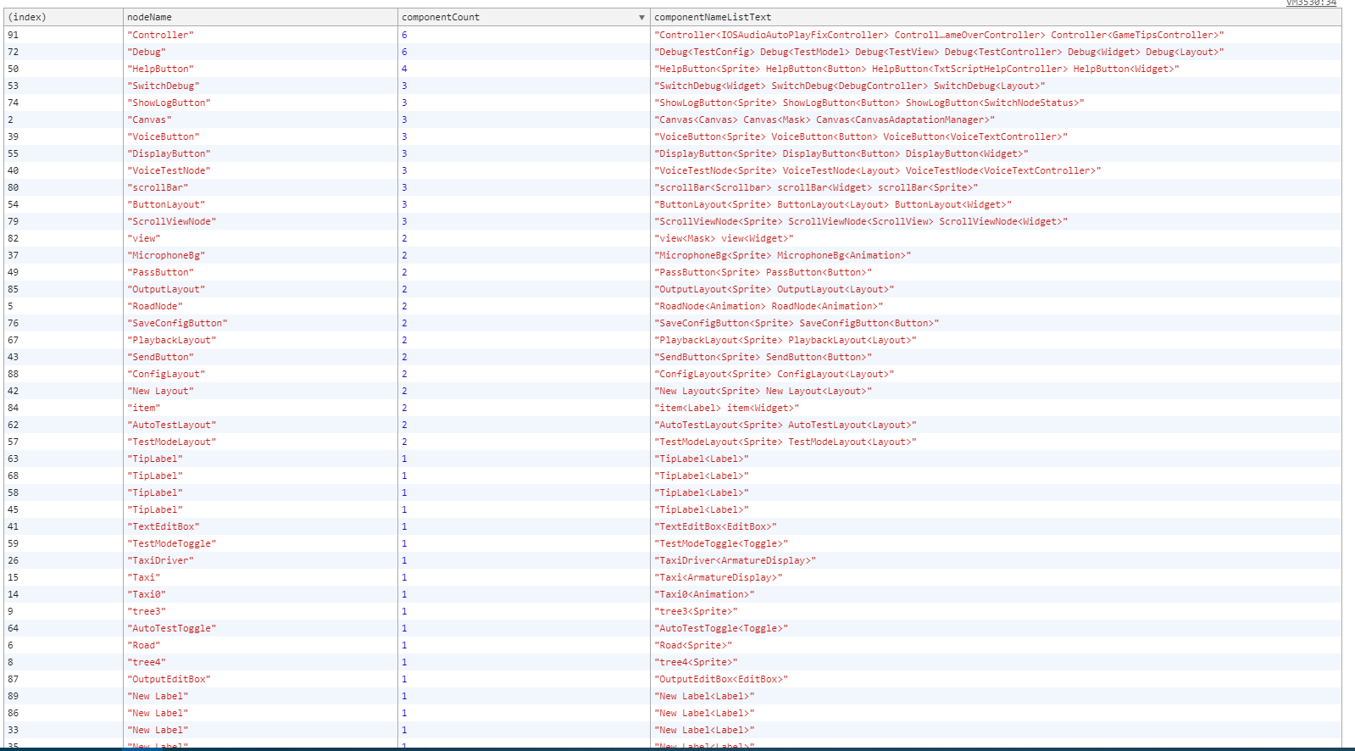Click the component list "SendButton<Sprite> SendButton<Button>"

tap(763, 357)
